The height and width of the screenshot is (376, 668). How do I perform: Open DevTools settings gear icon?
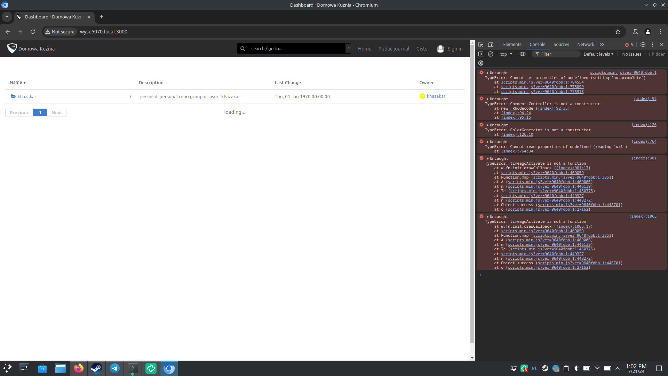pyautogui.click(x=643, y=45)
